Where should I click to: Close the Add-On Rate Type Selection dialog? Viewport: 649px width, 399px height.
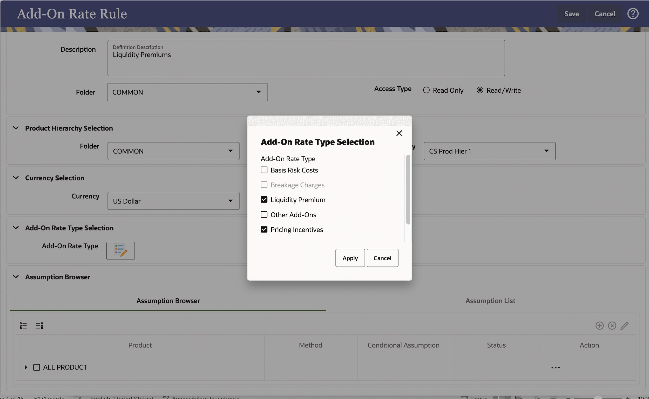399,133
